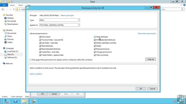Open the File menu in Explorer
The width and height of the screenshot is (186, 104).
click(4, 5)
